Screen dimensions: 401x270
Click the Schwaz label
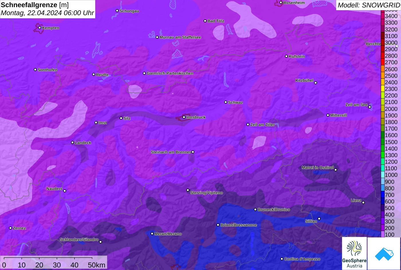pyautogui.click(x=235, y=102)
